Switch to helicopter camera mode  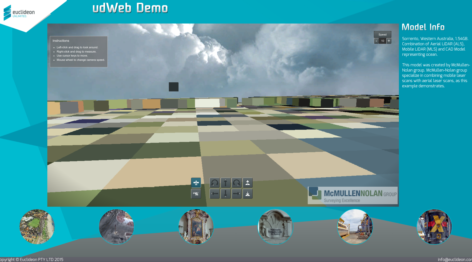(196, 194)
